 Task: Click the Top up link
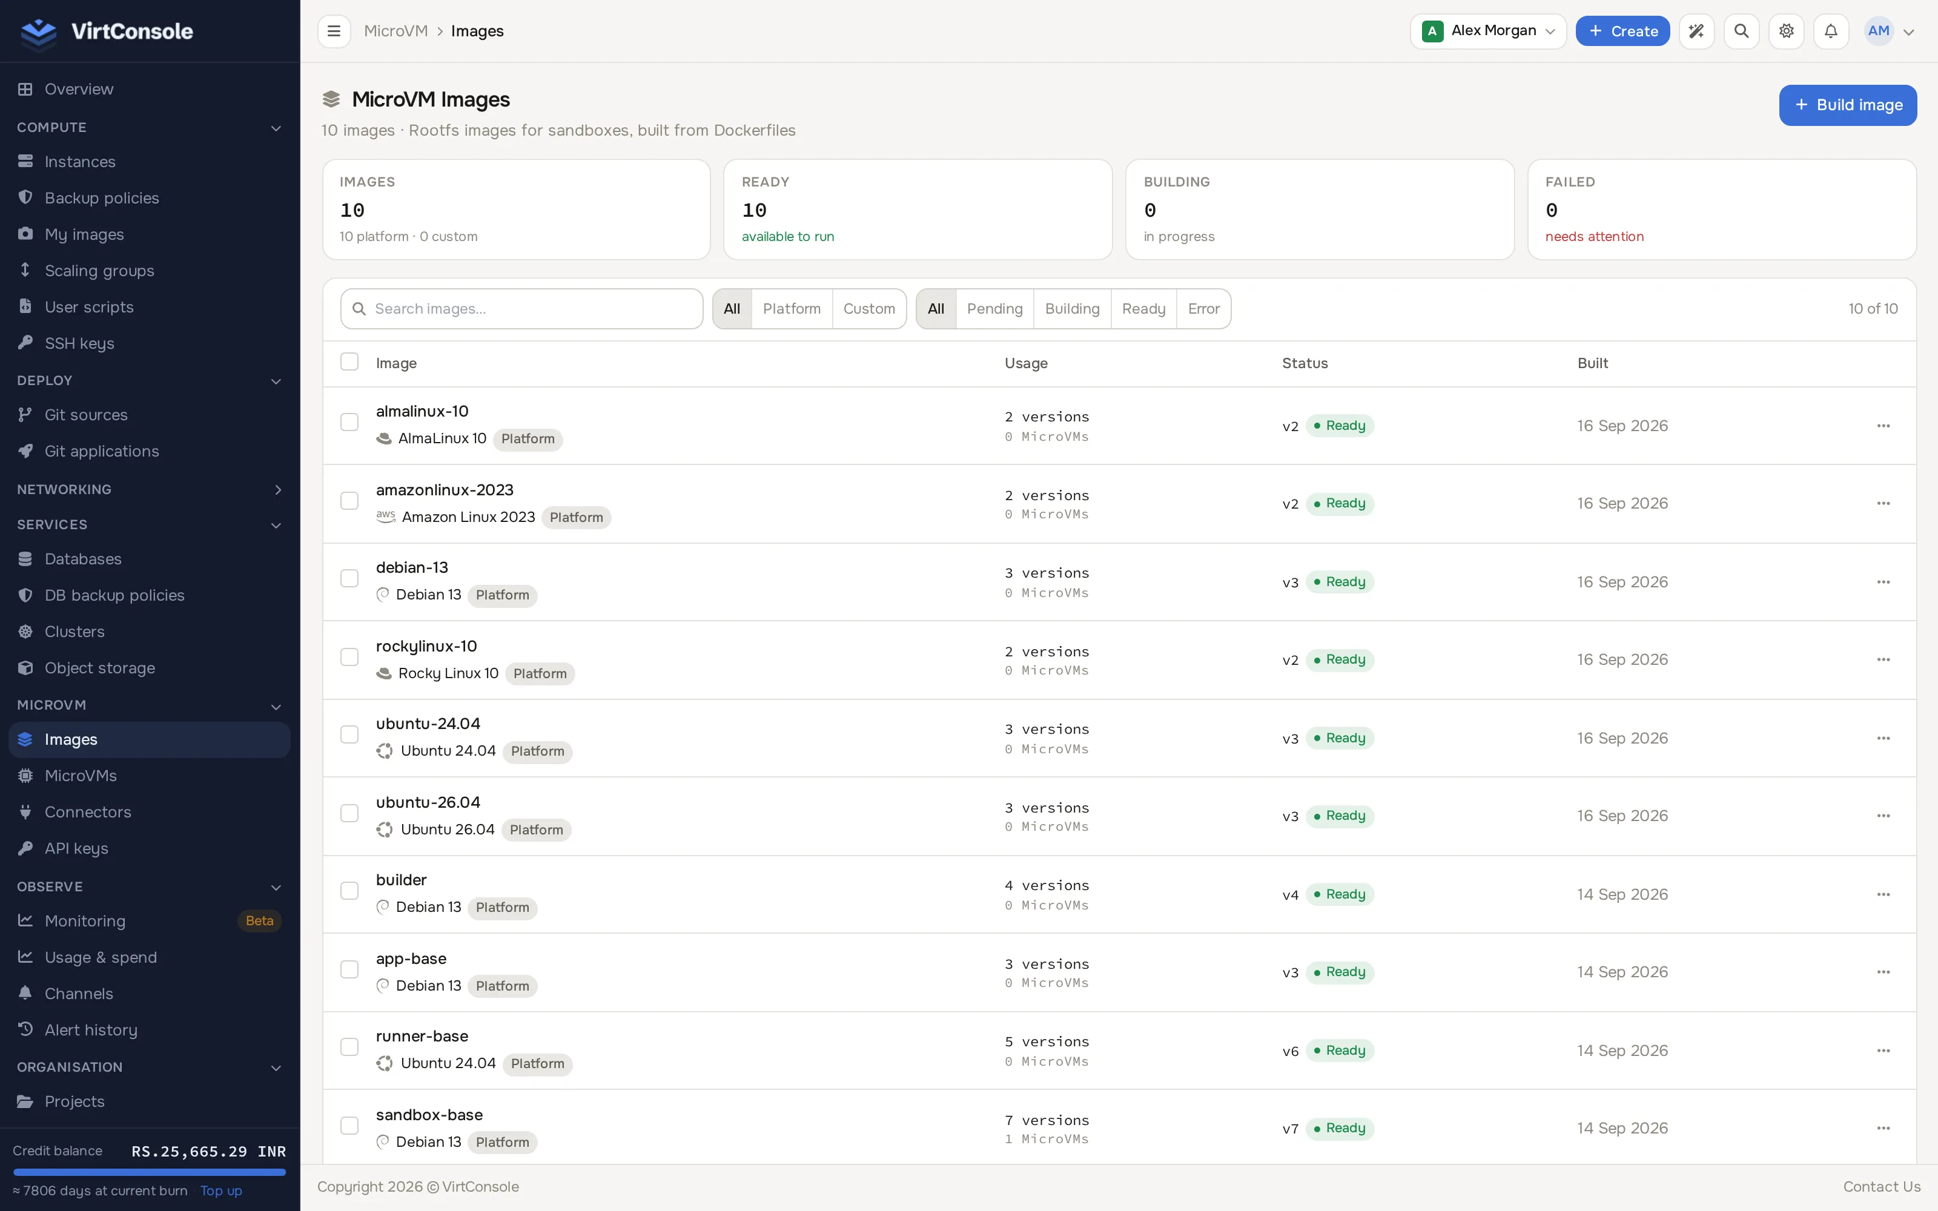221,1191
